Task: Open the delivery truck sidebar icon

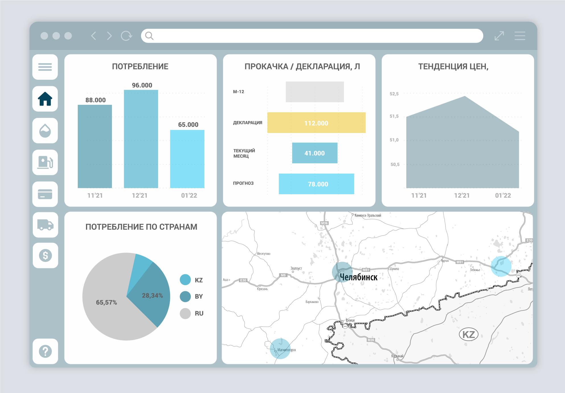Action: pyautogui.click(x=45, y=225)
